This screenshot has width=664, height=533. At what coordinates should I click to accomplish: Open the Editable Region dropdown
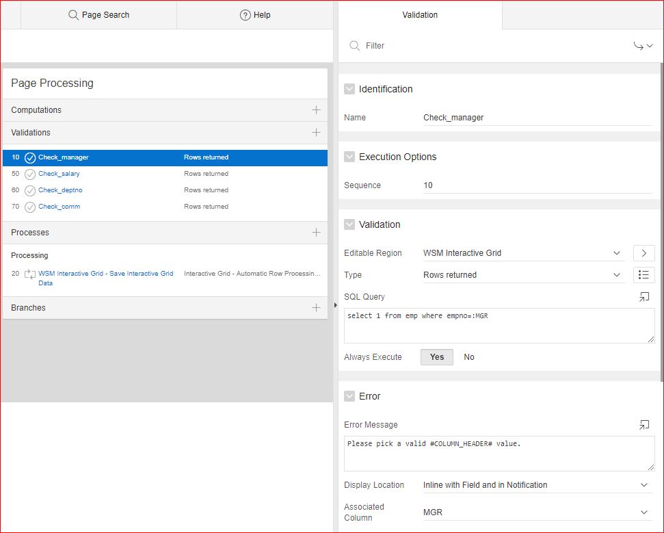click(x=523, y=253)
